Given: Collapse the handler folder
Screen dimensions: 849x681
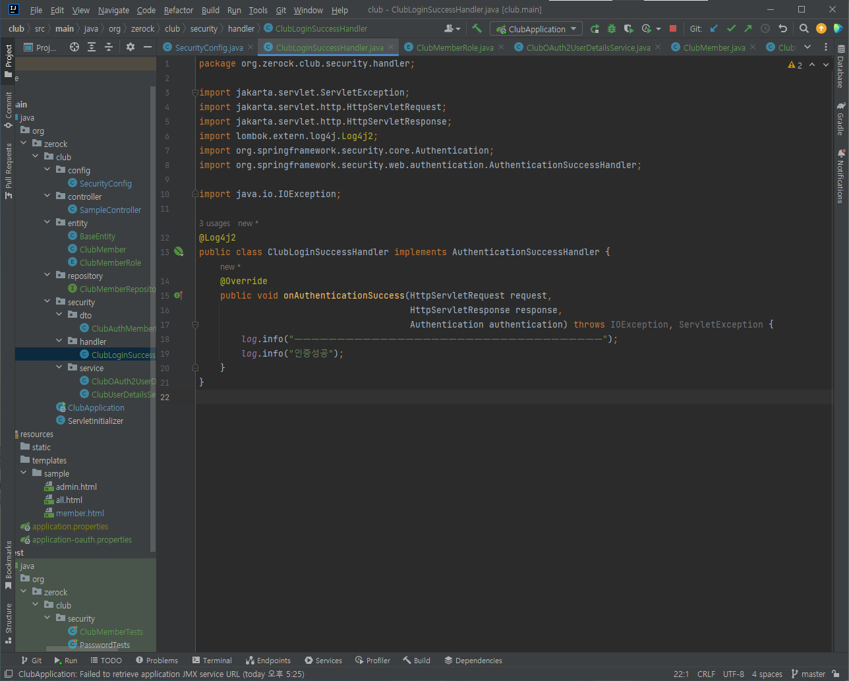Looking at the screenshot, I should [59, 341].
